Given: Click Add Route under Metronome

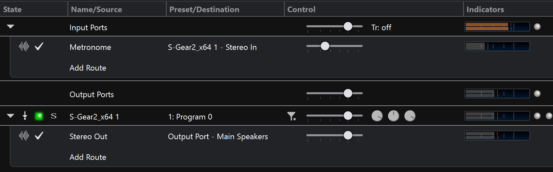Looking at the screenshot, I should point(88,68).
